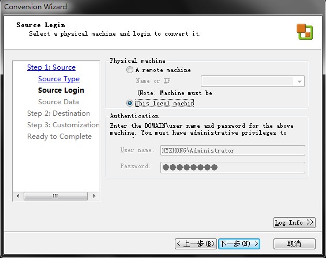
Task: Click the horizontal scrollbar thumb in sidebar
Action: tap(55, 196)
